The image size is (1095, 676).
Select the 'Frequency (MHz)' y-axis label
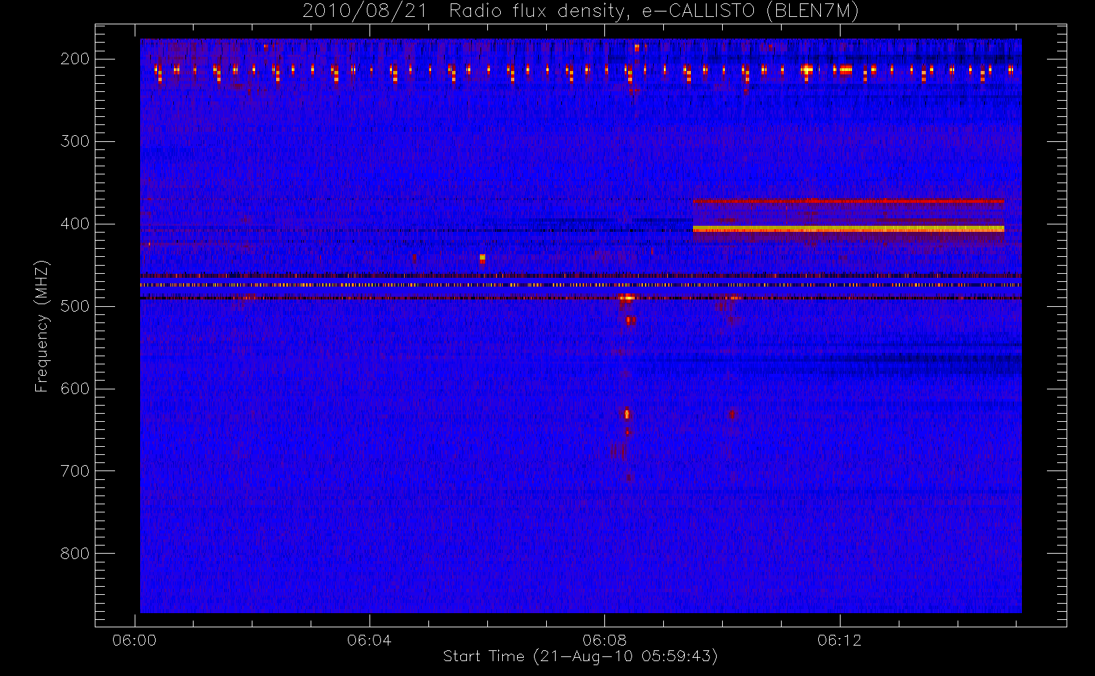point(42,326)
